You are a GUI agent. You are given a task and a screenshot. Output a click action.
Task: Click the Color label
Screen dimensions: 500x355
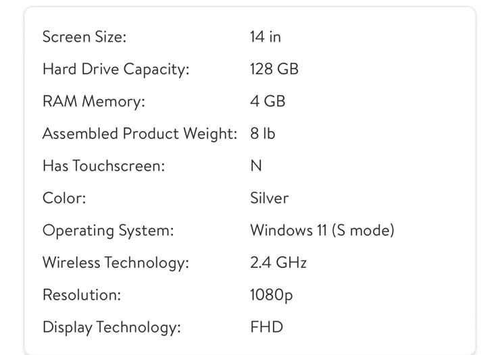[x=64, y=198]
